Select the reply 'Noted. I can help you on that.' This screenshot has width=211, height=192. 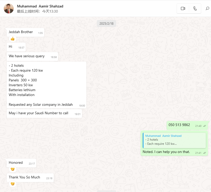pos(166,152)
